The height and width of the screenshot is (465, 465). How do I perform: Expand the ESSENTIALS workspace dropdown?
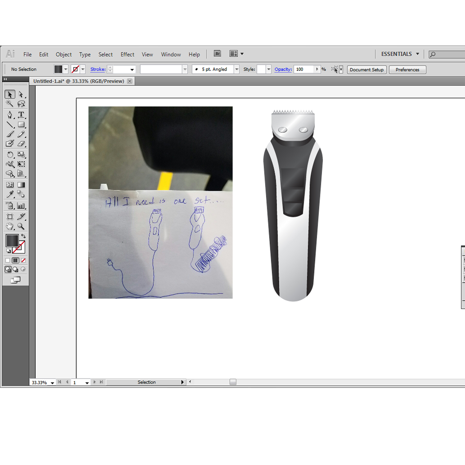pyautogui.click(x=418, y=54)
